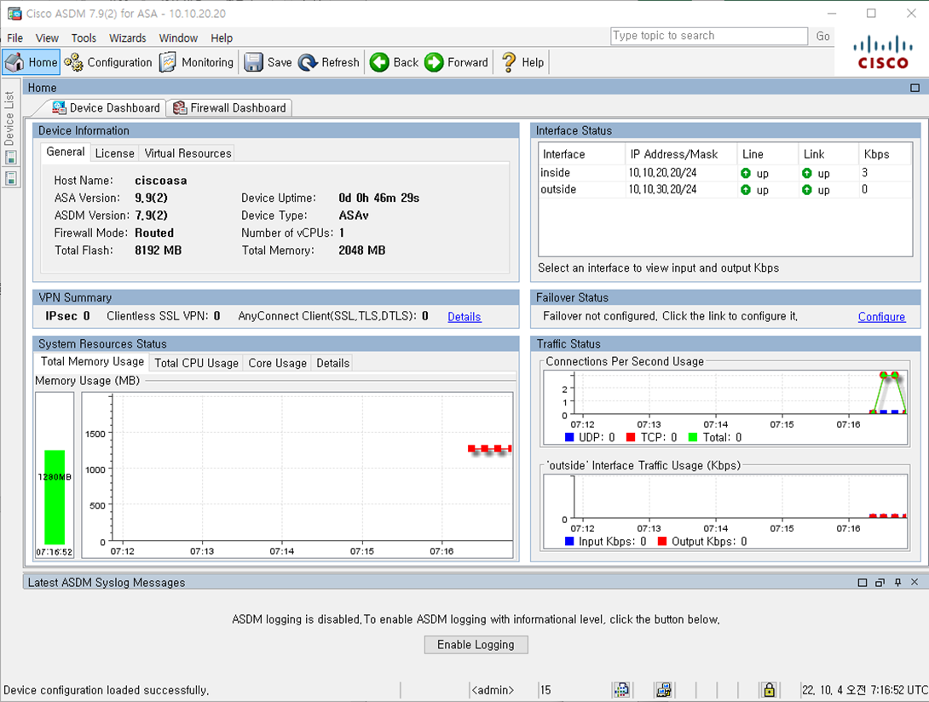Click the green Total legend swatch

[693, 437]
